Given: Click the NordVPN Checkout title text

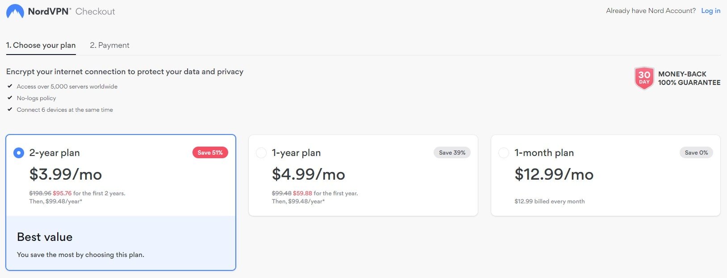Looking at the screenshot, I should (71, 12).
